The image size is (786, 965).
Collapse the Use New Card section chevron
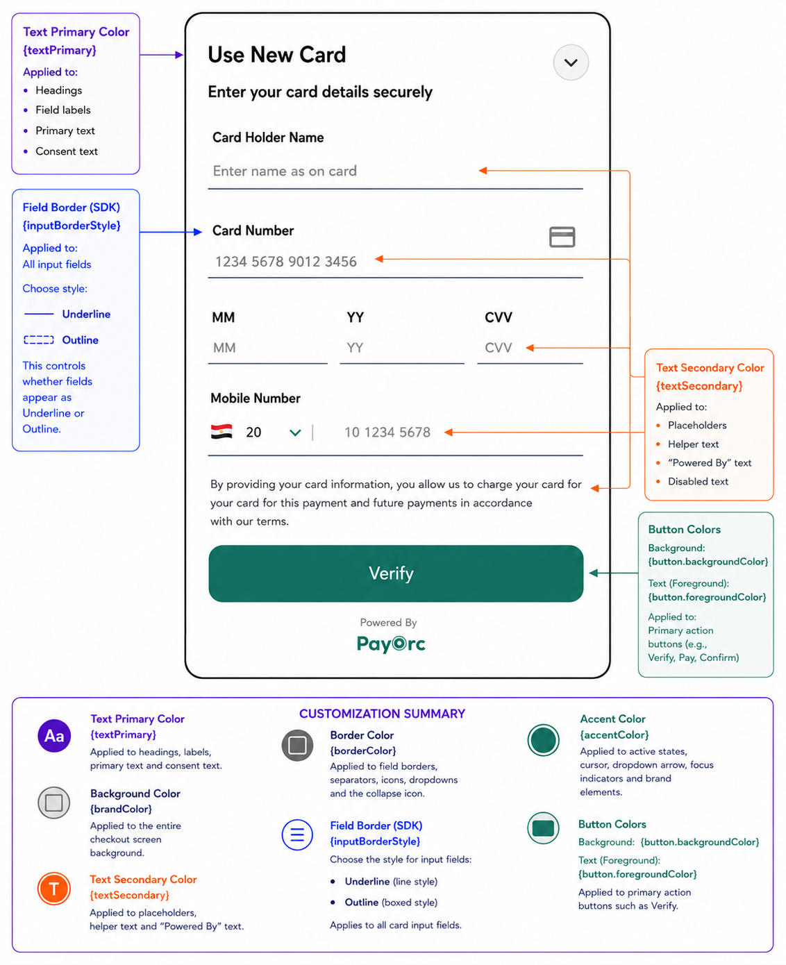(571, 62)
